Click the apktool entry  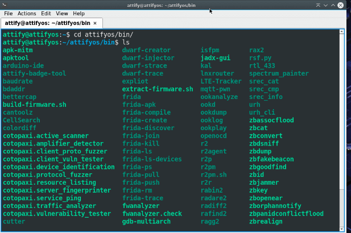pyautogui.click(x=16, y=58)
